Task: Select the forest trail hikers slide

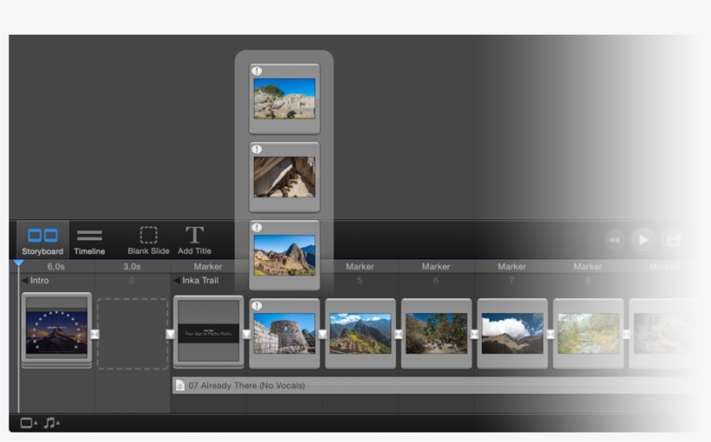Action: click(x=436, y=334)
